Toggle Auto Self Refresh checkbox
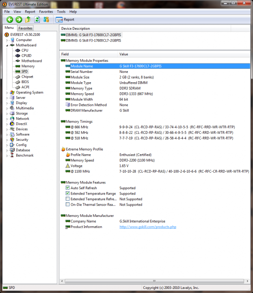The height and width of the screenshot is (293, 253). click(x=68, y=188)
